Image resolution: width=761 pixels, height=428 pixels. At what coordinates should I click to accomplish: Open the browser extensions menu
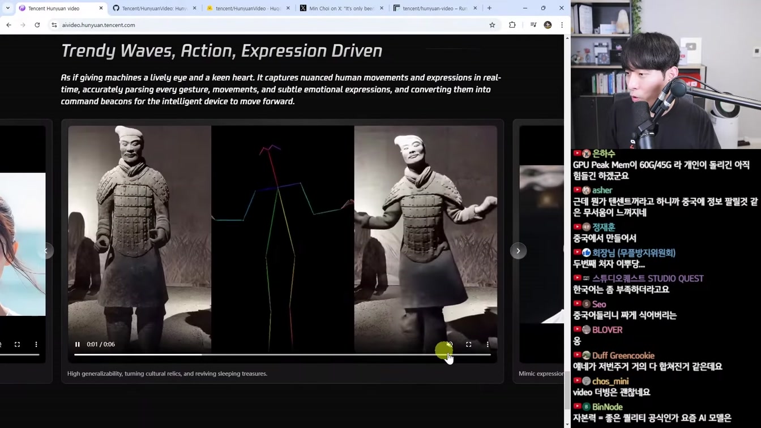click(x=512, y=25)
